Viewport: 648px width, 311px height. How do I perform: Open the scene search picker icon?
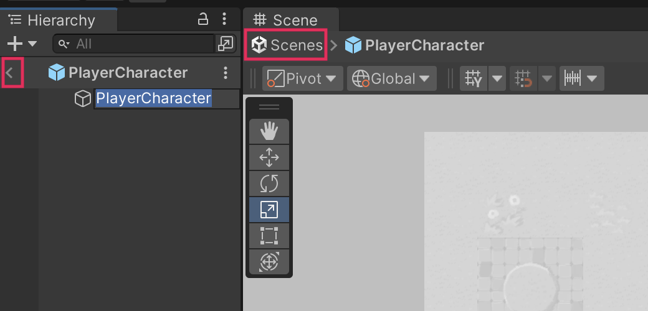tap(224, 44)
